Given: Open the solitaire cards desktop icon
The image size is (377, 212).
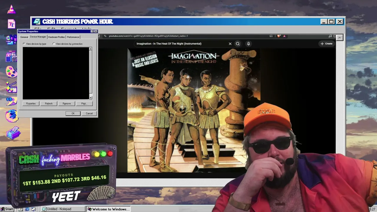Looking at the screenshot, I should coord(11,56).
